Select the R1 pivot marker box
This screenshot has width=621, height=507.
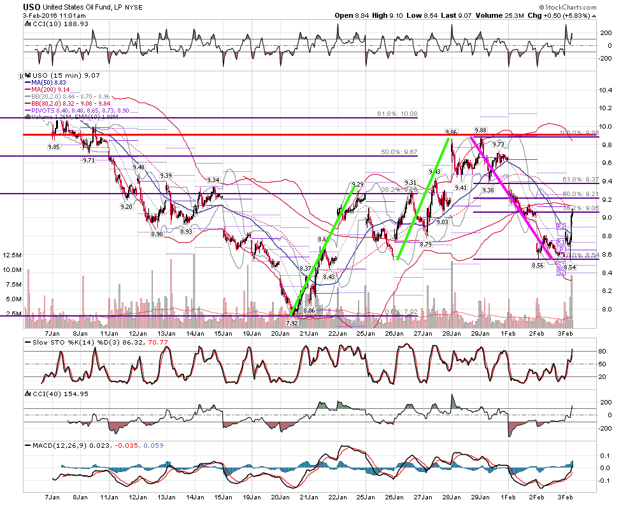tap(560, 241)
